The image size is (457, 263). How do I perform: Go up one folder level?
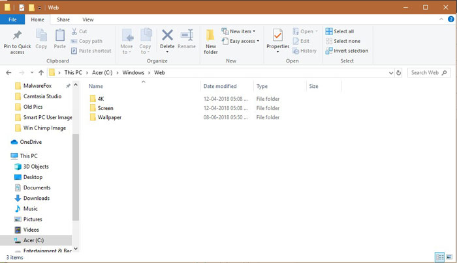click(x=41, y=73)
